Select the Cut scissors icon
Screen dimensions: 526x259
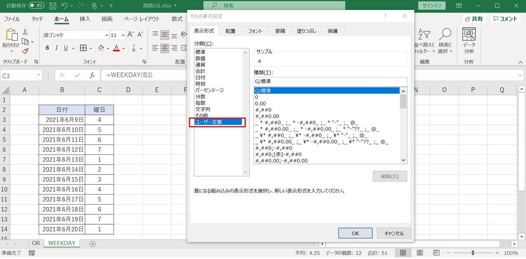(25, 32)
